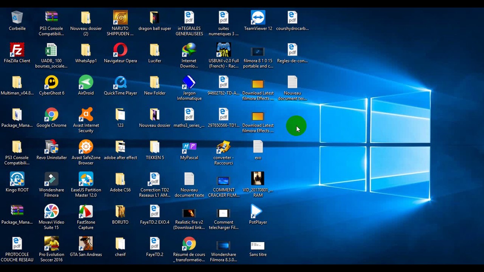The image size is (484, 272).
Task: Open Avast Internet Security
Action: (x=86, y=114)
